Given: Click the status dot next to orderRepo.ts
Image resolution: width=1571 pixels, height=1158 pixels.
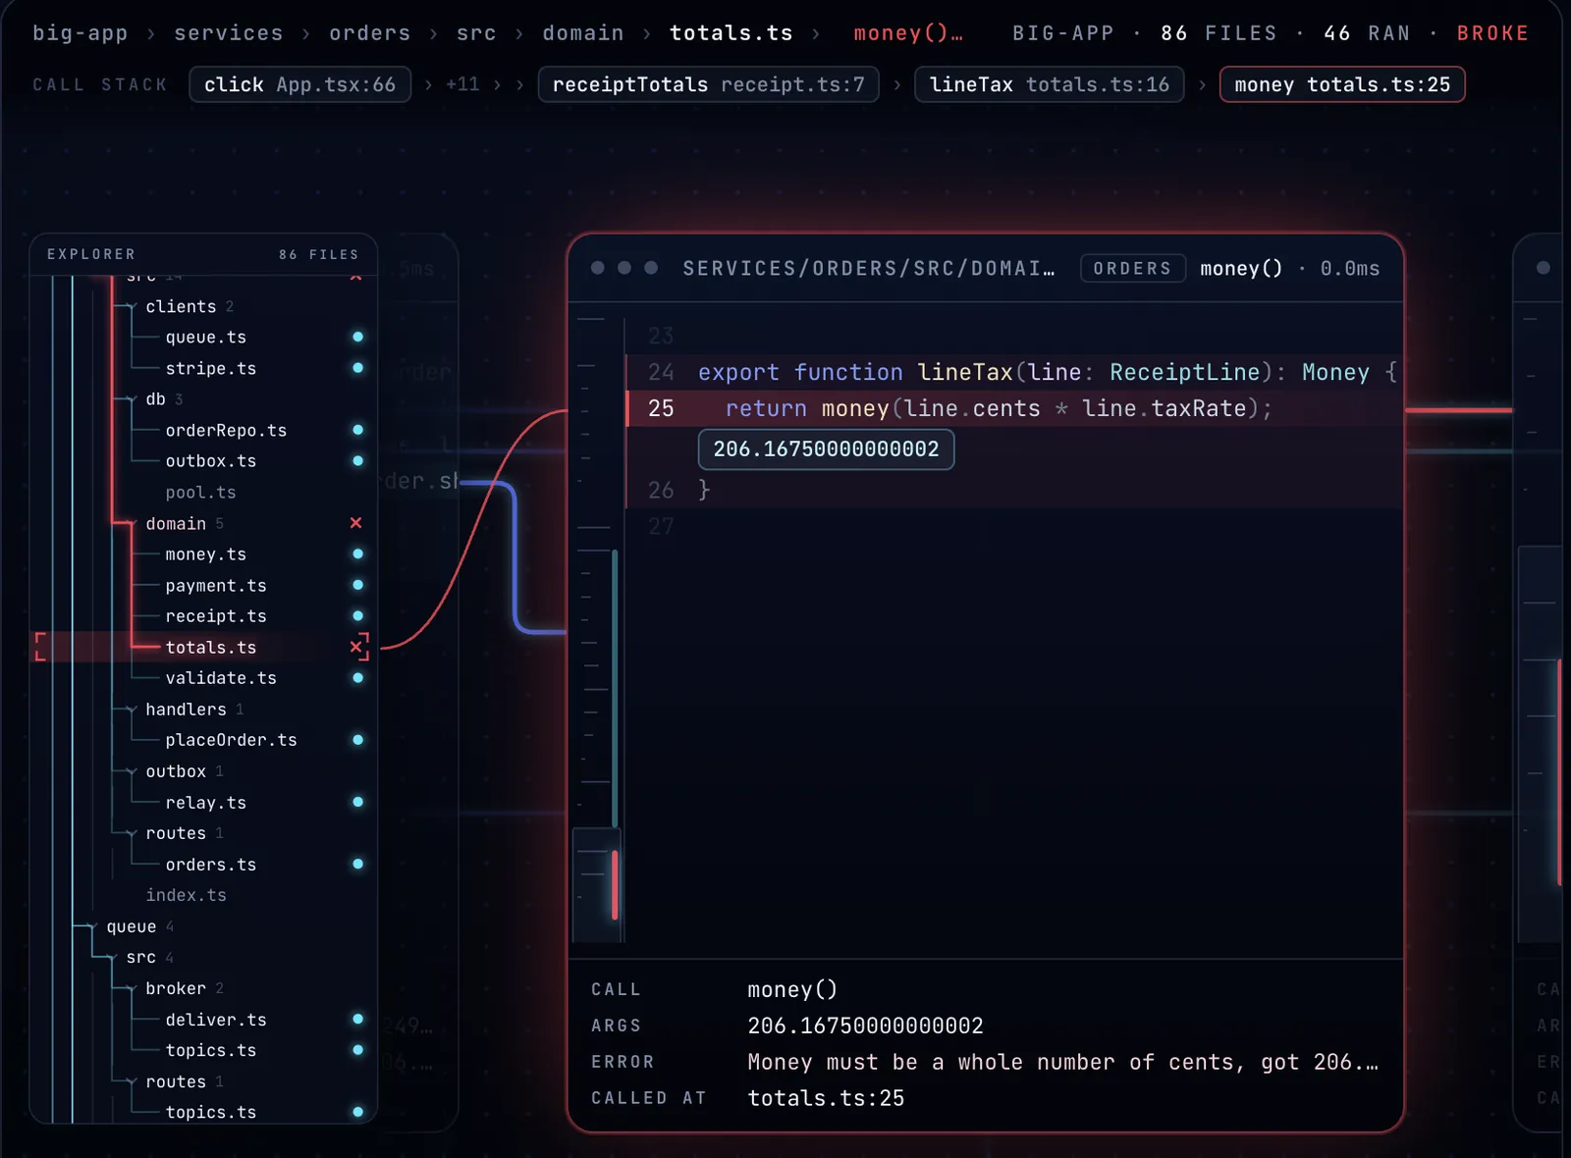Looking at the screenshot, I should (x=358, y=430).
